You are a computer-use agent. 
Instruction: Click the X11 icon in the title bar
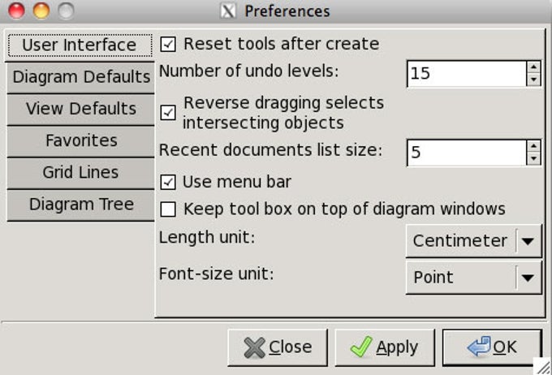pos(228,11)
